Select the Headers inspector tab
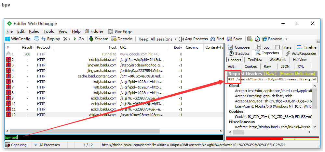The width and height of the screenshot is (325, 152). 235,60
